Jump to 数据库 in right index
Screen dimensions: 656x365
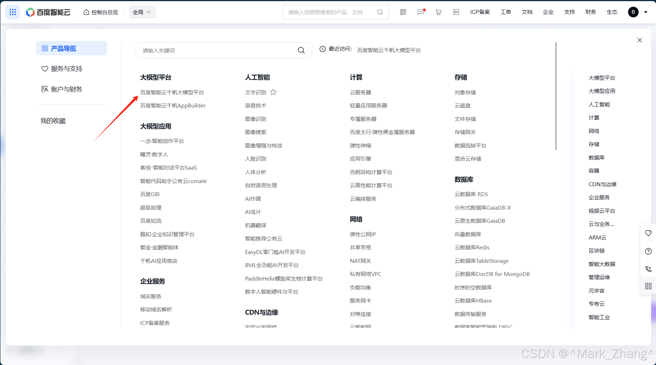click(596, 158)
